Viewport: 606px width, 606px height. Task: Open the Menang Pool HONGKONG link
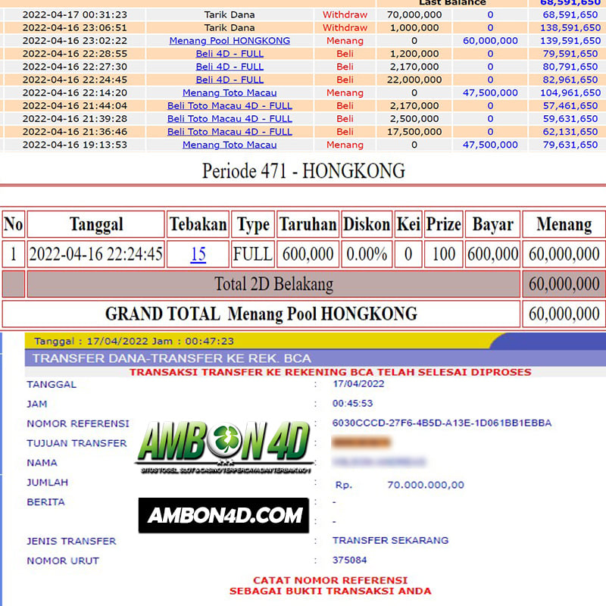[x=230, y=41]
